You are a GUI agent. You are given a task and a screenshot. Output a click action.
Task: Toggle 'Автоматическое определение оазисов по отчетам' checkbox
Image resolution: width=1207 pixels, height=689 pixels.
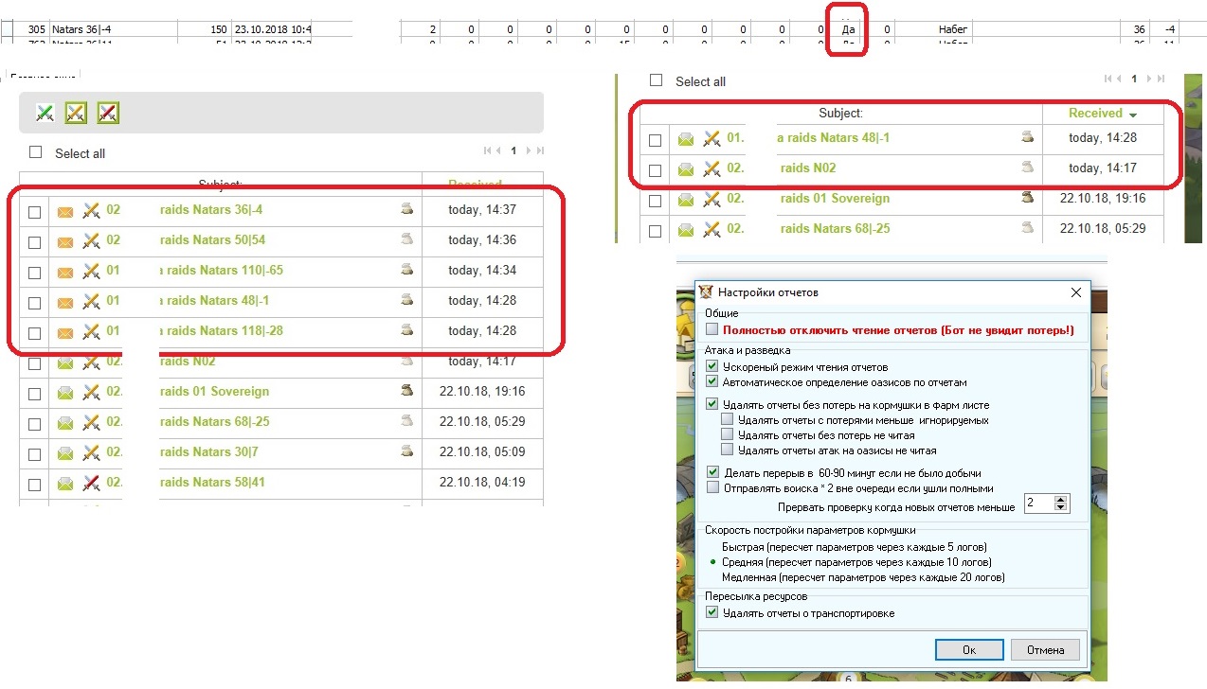pyautogui.click(x=712, y=381)
